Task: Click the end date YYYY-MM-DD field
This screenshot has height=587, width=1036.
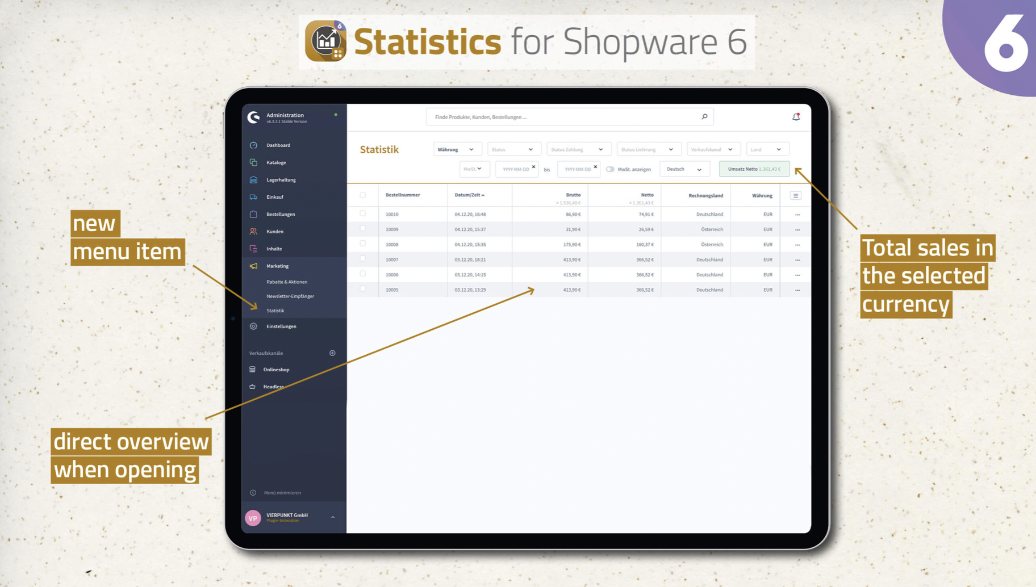Action: [x=578, y=169]
